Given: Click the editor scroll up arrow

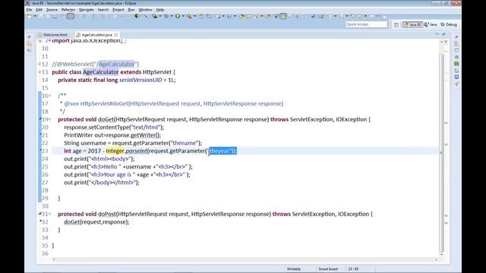Looking at the screenshot, I should click(442, 42).
